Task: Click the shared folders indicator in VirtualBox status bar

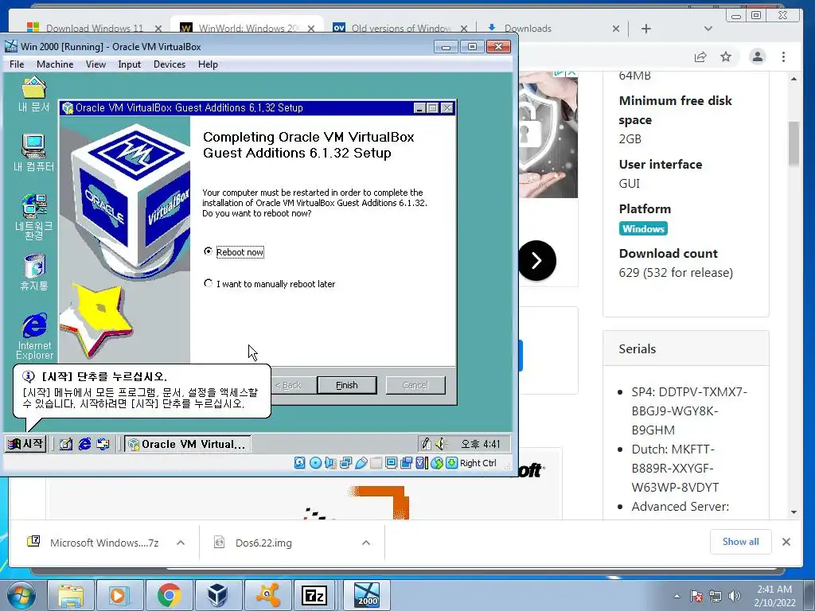Action: pyautogui.click(x=376, y=462)
